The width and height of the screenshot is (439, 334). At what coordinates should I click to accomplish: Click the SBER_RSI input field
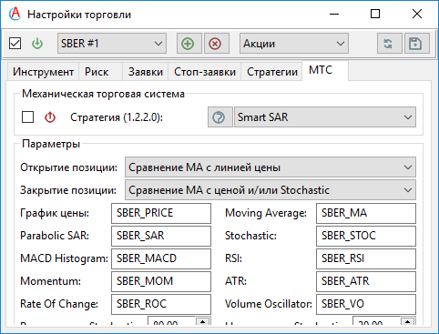pyautogui.click(x=366, y=258)
